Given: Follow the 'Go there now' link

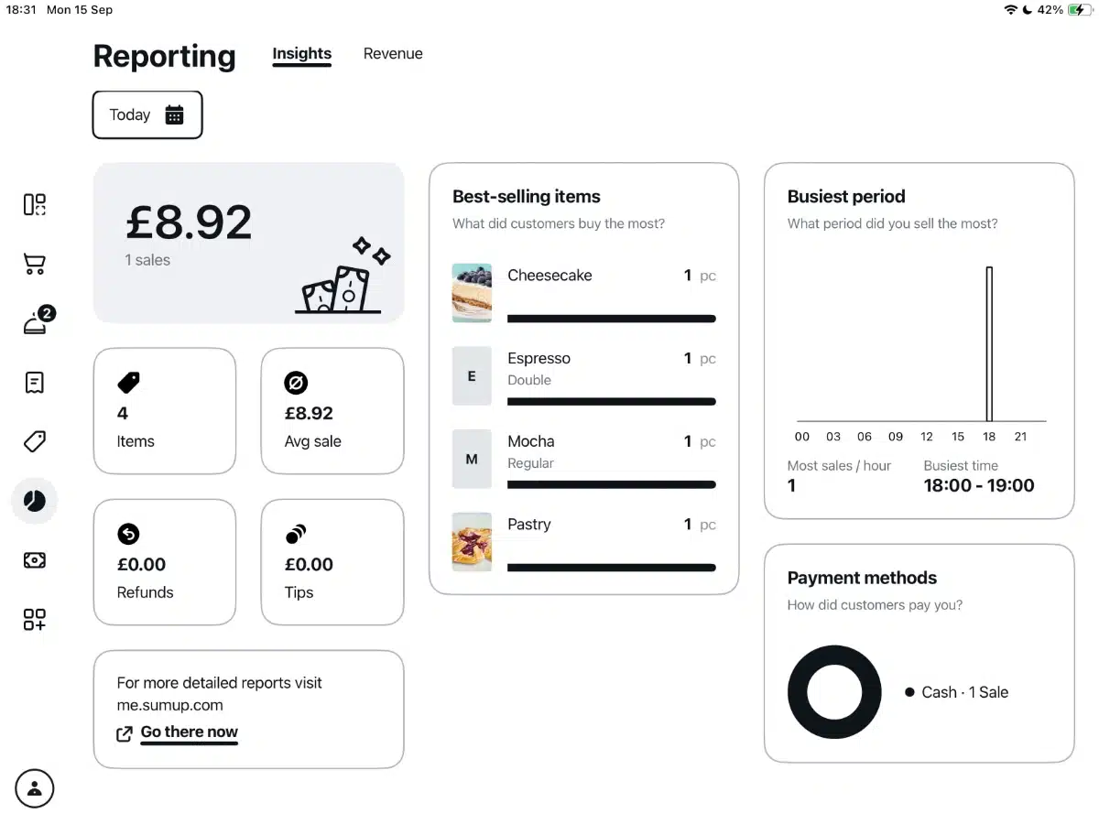Looking at the screenshot, I should coord(189,732).
